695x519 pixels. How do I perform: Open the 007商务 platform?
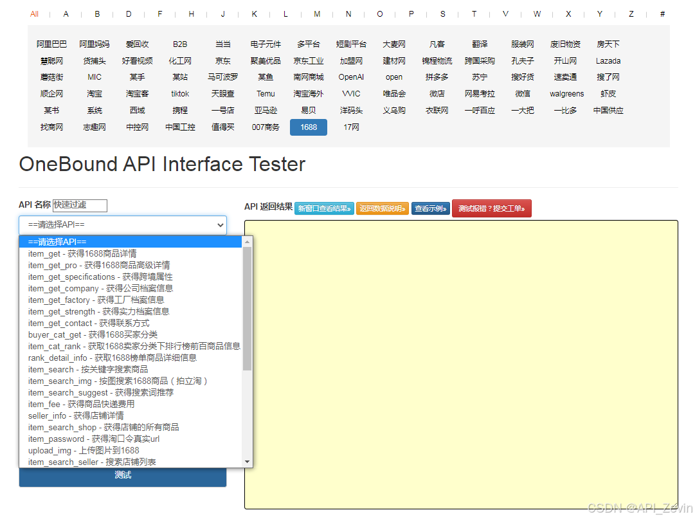click(x=266, y=127)
